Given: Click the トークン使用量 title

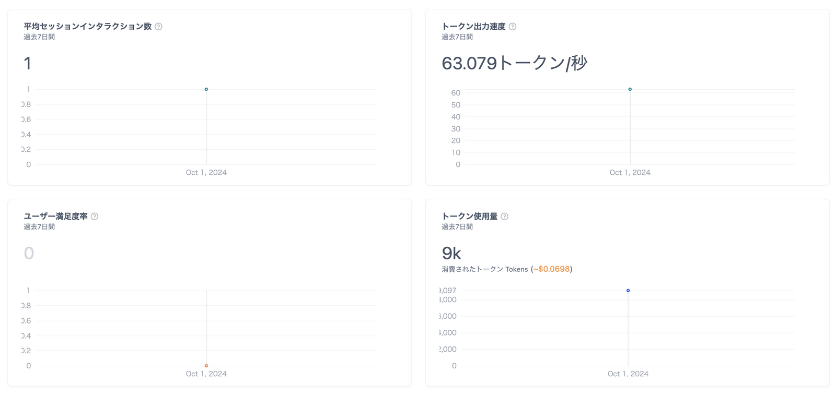Looking at the screenshot, I should point(470,216).
